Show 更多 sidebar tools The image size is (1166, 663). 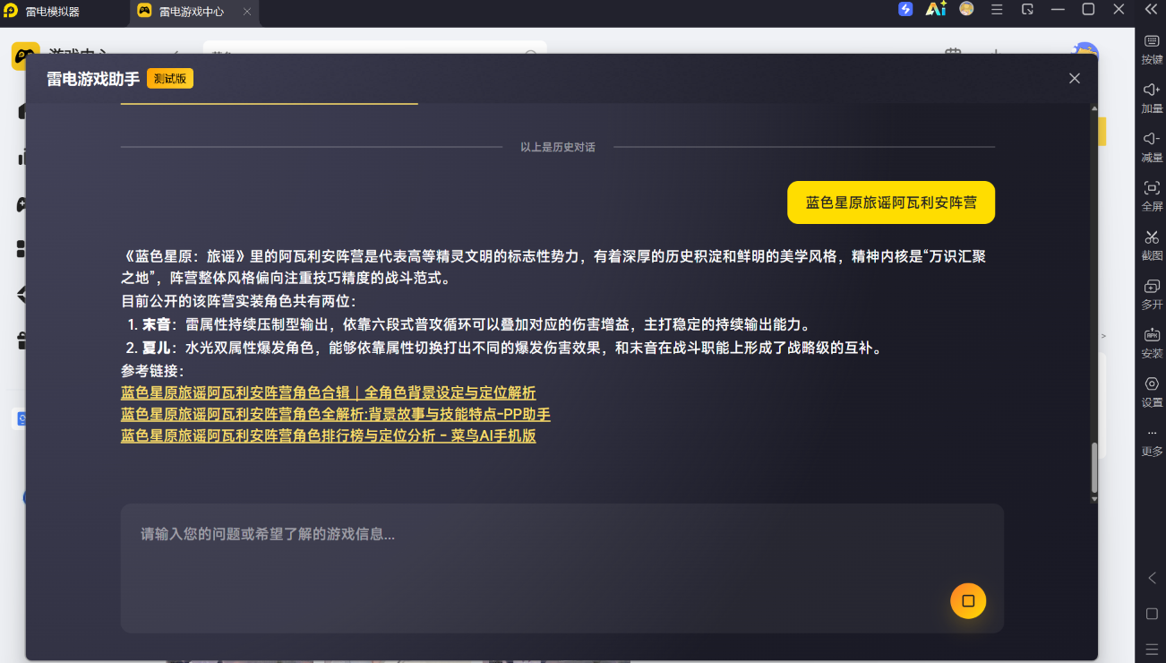[1152, 442]
